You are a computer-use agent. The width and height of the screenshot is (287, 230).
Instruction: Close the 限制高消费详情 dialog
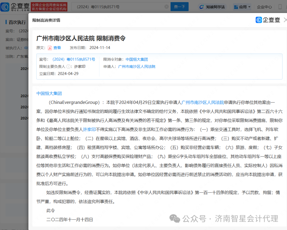click(285, 20)
